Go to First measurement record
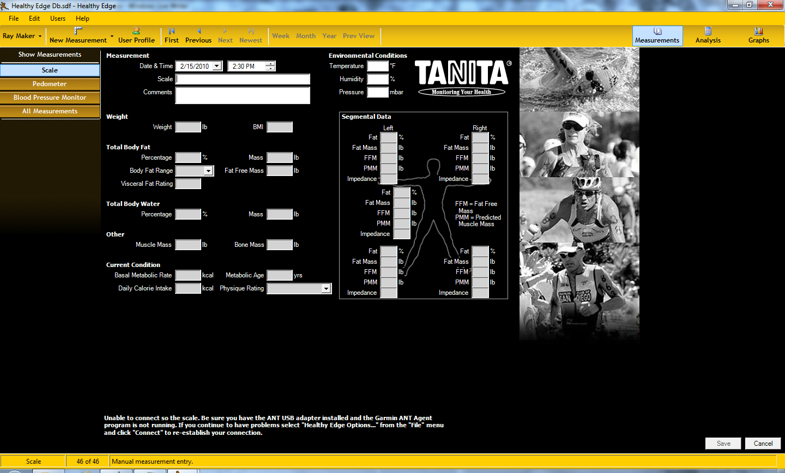 172,31
